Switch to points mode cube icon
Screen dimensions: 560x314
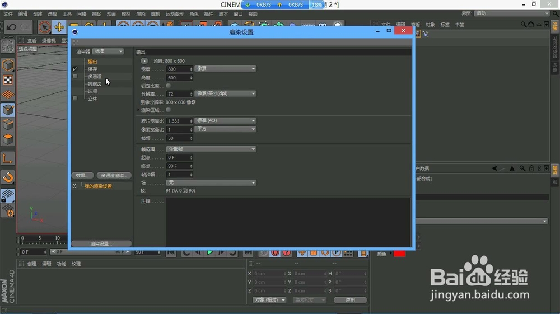tap(8, 110)
